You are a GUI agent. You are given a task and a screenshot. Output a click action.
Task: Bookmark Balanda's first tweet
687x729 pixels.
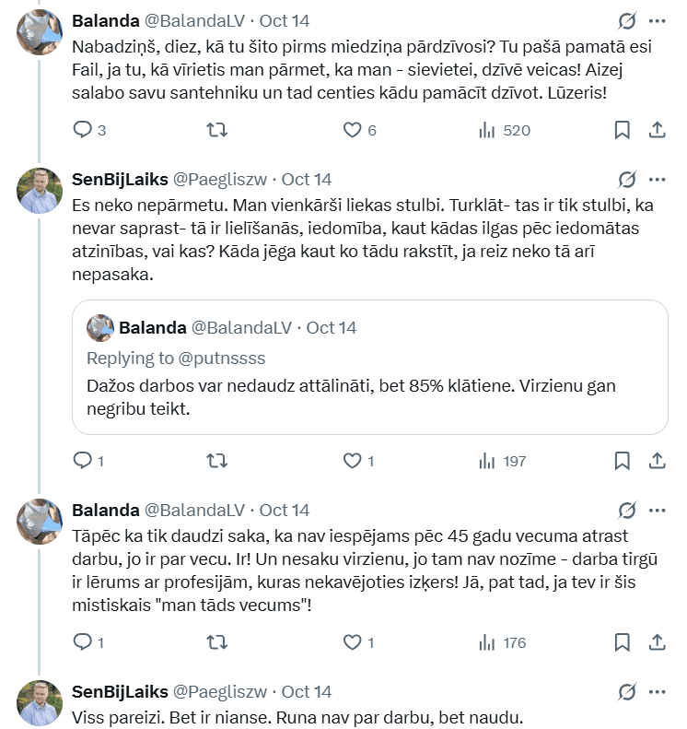(x=623, y=130)
